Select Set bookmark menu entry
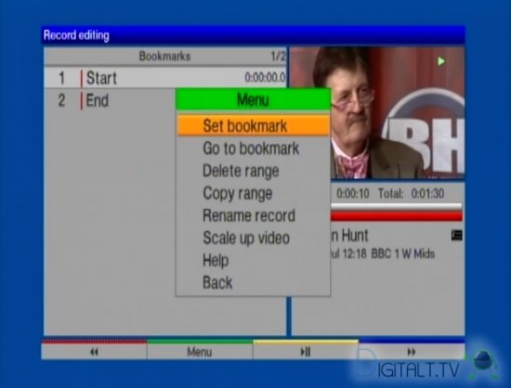Image resolution: width=511 pixels, height=388 pixels. [x=254, y=125]
